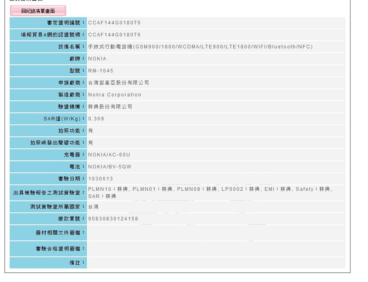Viewport: 368px width, 282px height.
Task: Click the 拍照功能 label cell
Action: pyautogui.click(x=48, y=131)
